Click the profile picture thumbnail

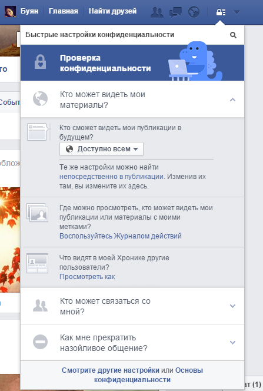click(10, 11)
